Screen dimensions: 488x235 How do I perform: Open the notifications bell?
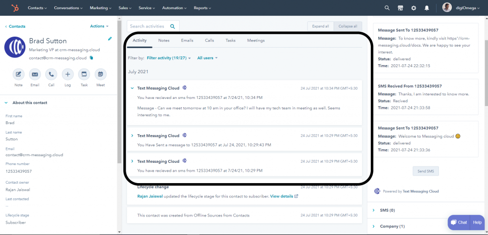point(427,8)
